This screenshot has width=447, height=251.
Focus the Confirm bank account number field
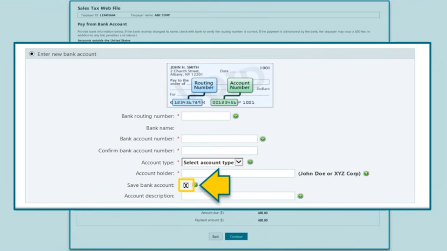[x=220, y=151]
